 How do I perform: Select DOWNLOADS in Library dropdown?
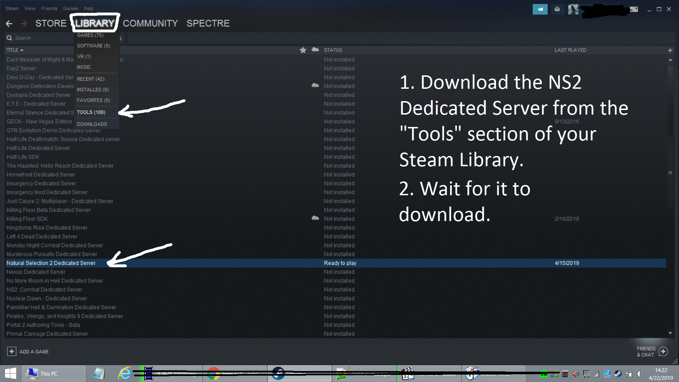point(92,124)
